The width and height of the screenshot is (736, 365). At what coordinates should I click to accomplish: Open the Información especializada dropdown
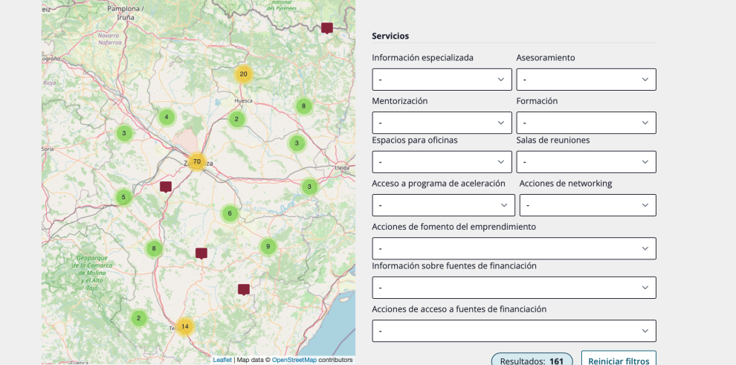(x=442, y=80)
